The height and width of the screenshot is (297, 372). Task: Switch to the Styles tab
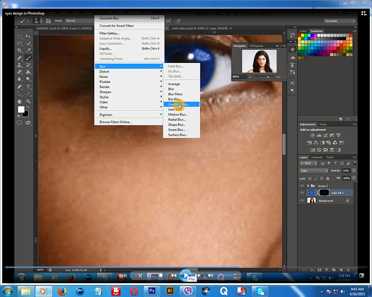323,124
